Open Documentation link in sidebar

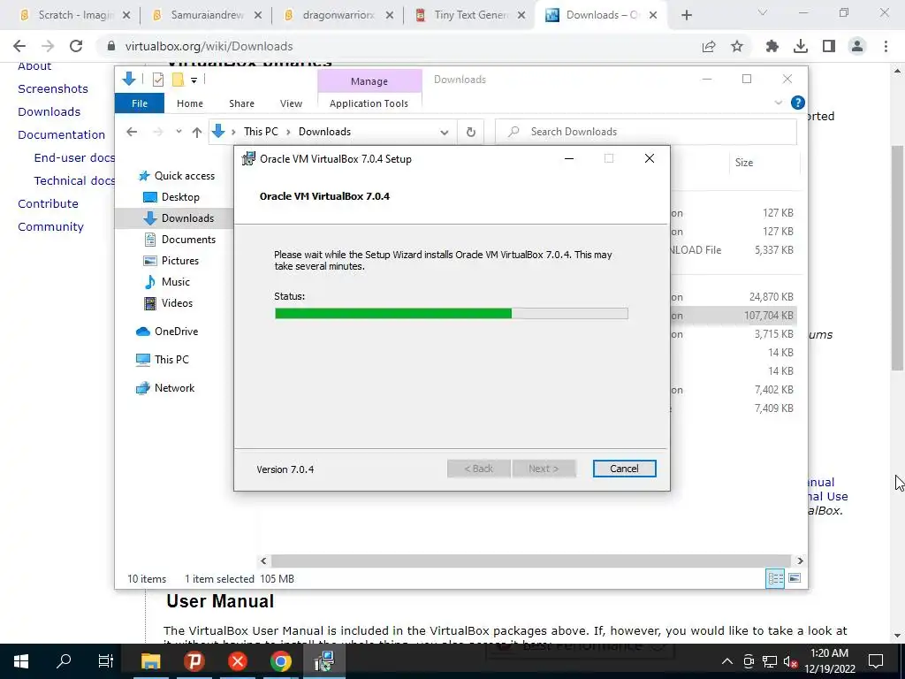(x=61, y=134)
